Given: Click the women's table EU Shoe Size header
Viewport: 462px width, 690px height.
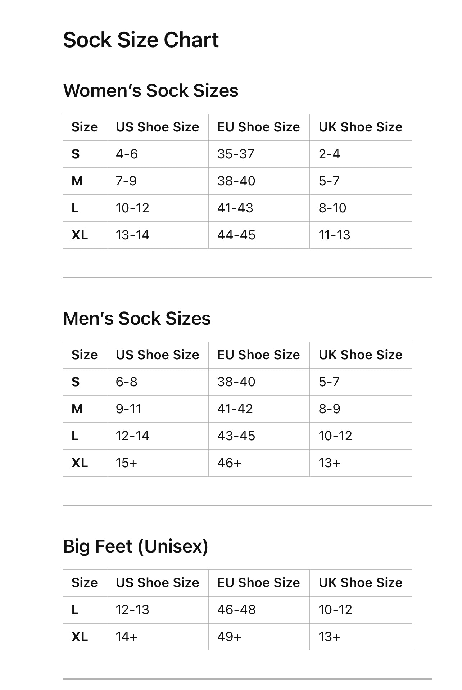Looking at the screenshot, I should [258, 127].
